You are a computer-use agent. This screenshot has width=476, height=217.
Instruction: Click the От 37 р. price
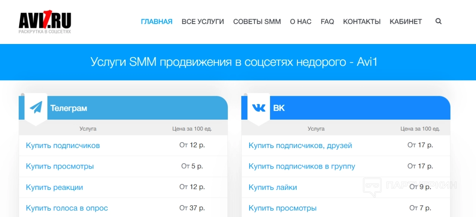(x=192, y=208)
